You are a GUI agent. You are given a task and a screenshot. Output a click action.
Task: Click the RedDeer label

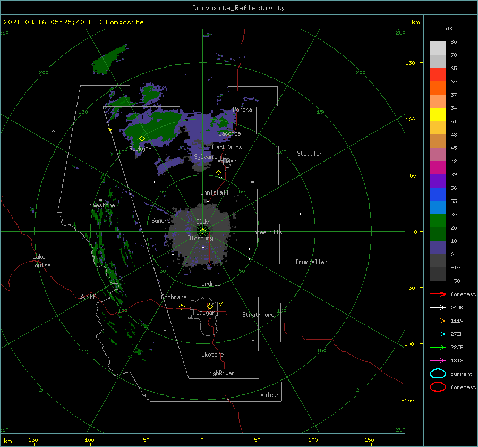click(x=225, y=161)
